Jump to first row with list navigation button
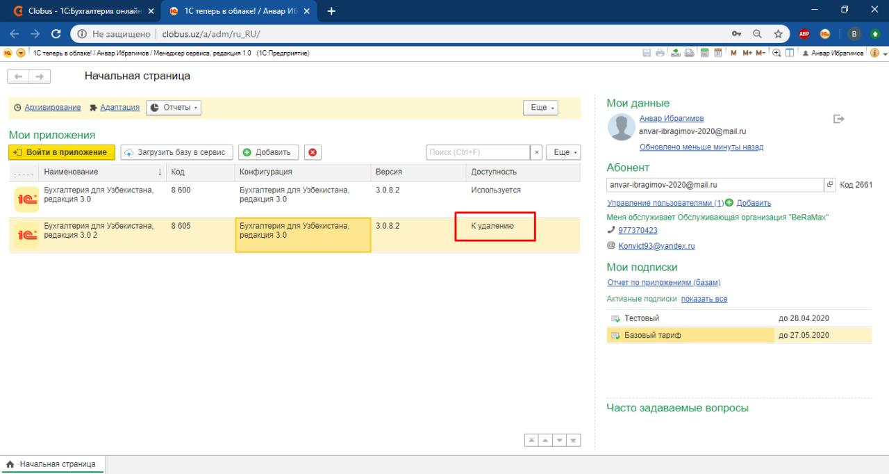The image size is (889, 474). (531, 441)
